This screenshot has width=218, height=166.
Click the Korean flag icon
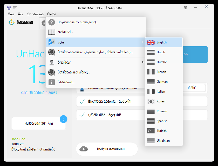pyautogui.click(x=151, y=101)
